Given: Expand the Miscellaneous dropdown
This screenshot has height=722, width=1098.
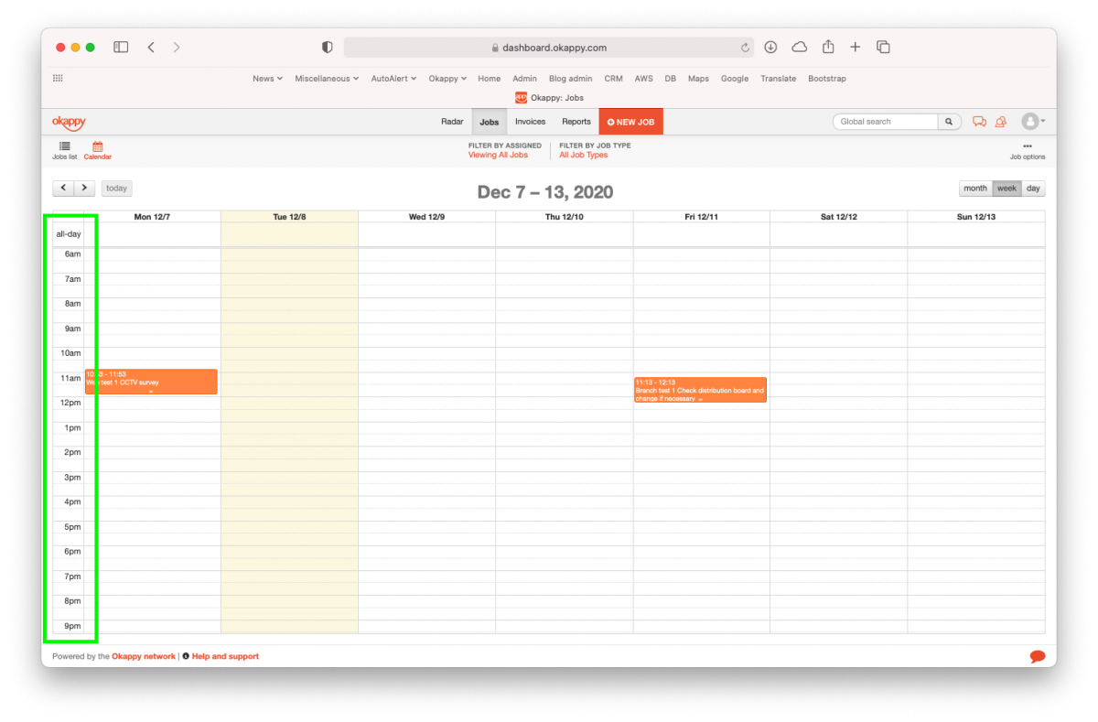Looking at the screenshot, I should [326, 79].
